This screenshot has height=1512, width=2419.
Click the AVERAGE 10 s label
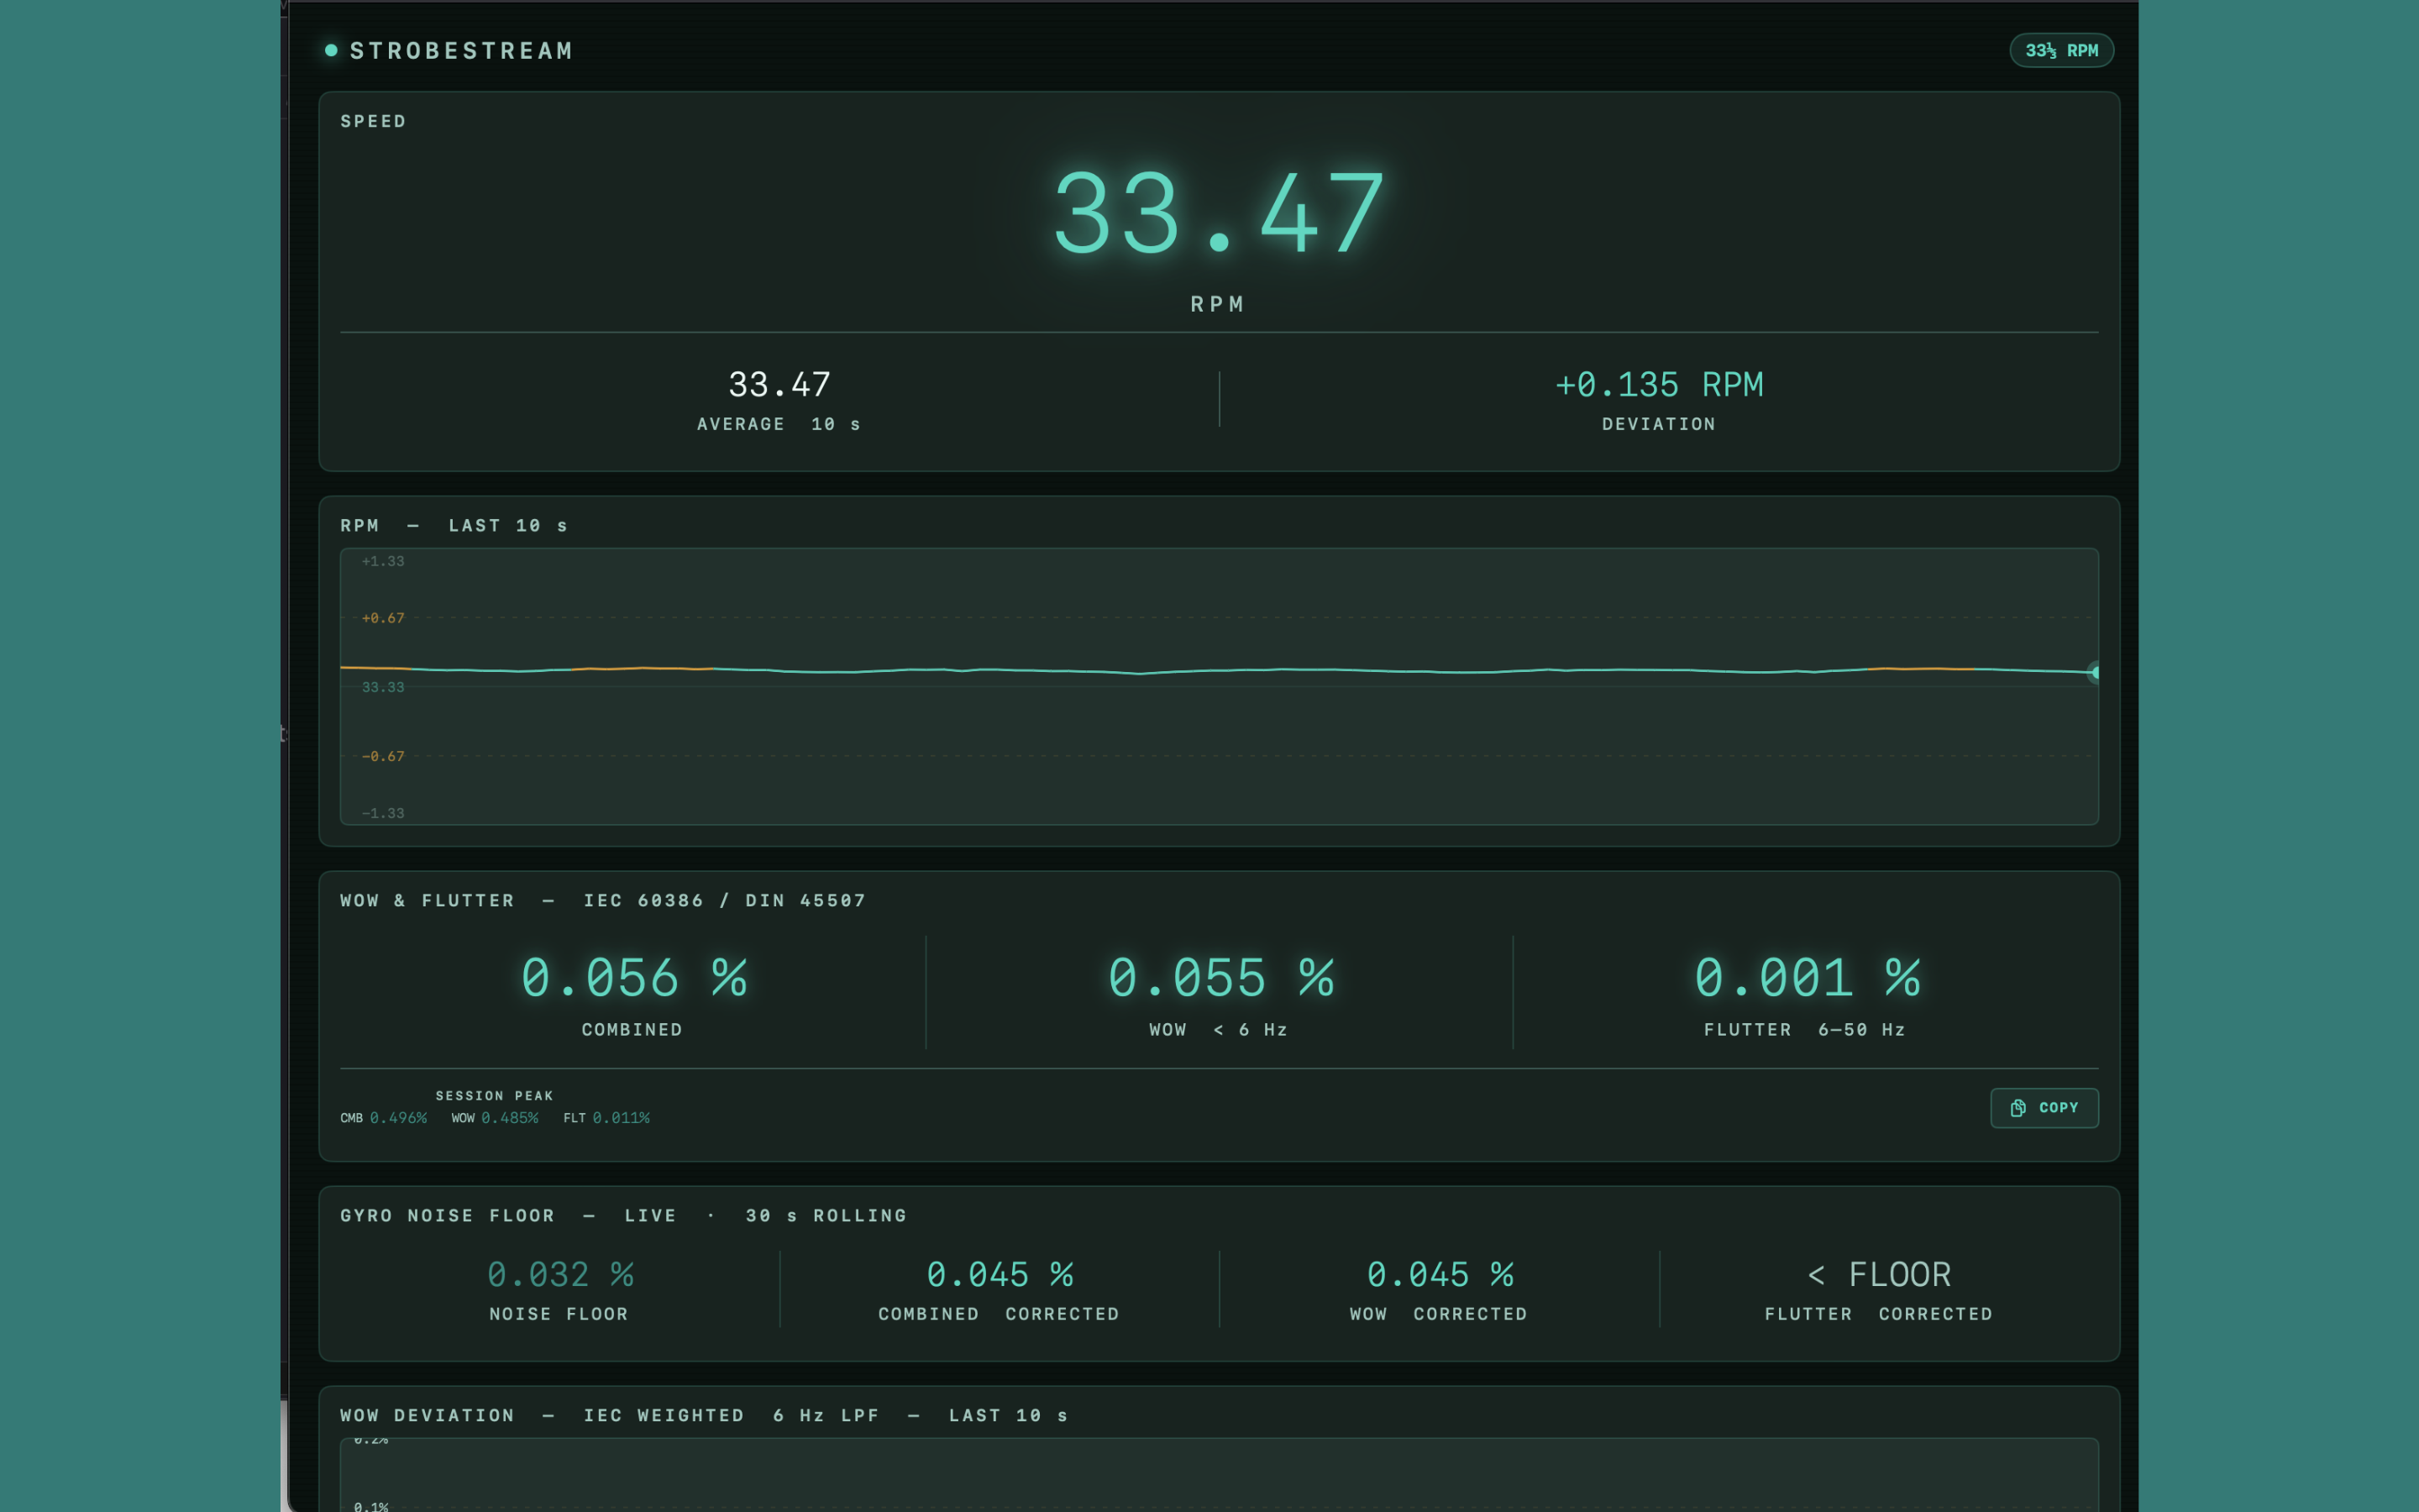779,424
